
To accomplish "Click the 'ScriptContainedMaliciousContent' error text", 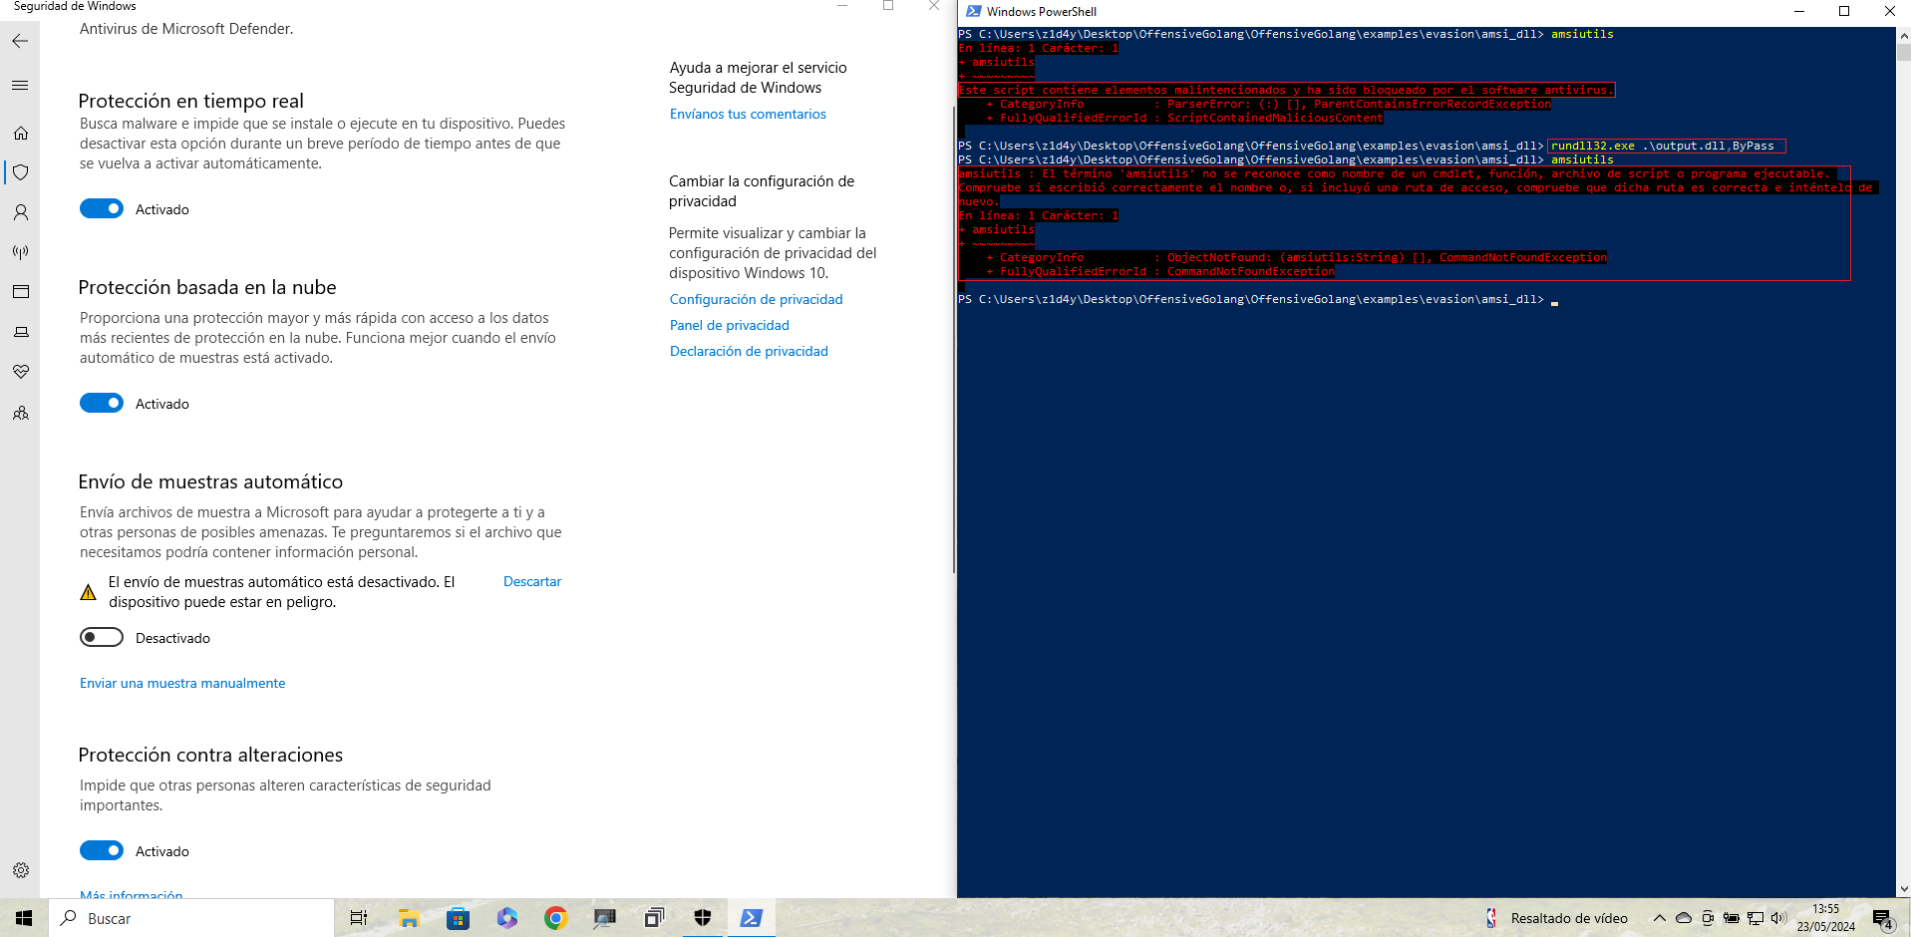I will [1275, 118].
